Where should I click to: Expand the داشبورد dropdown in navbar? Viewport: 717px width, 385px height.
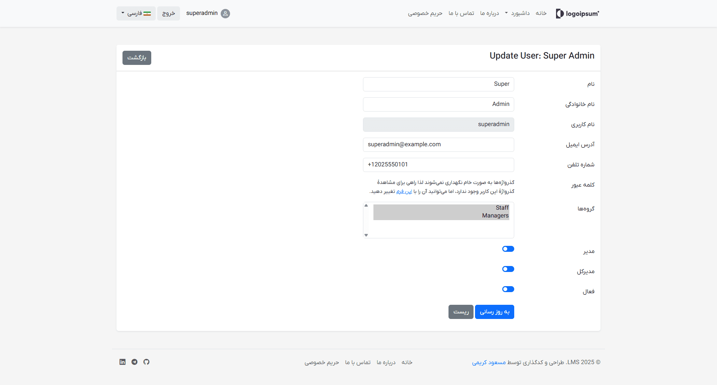click(517, 13)
